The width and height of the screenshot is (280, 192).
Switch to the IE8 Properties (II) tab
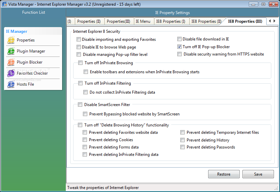(x=206, y=21)
